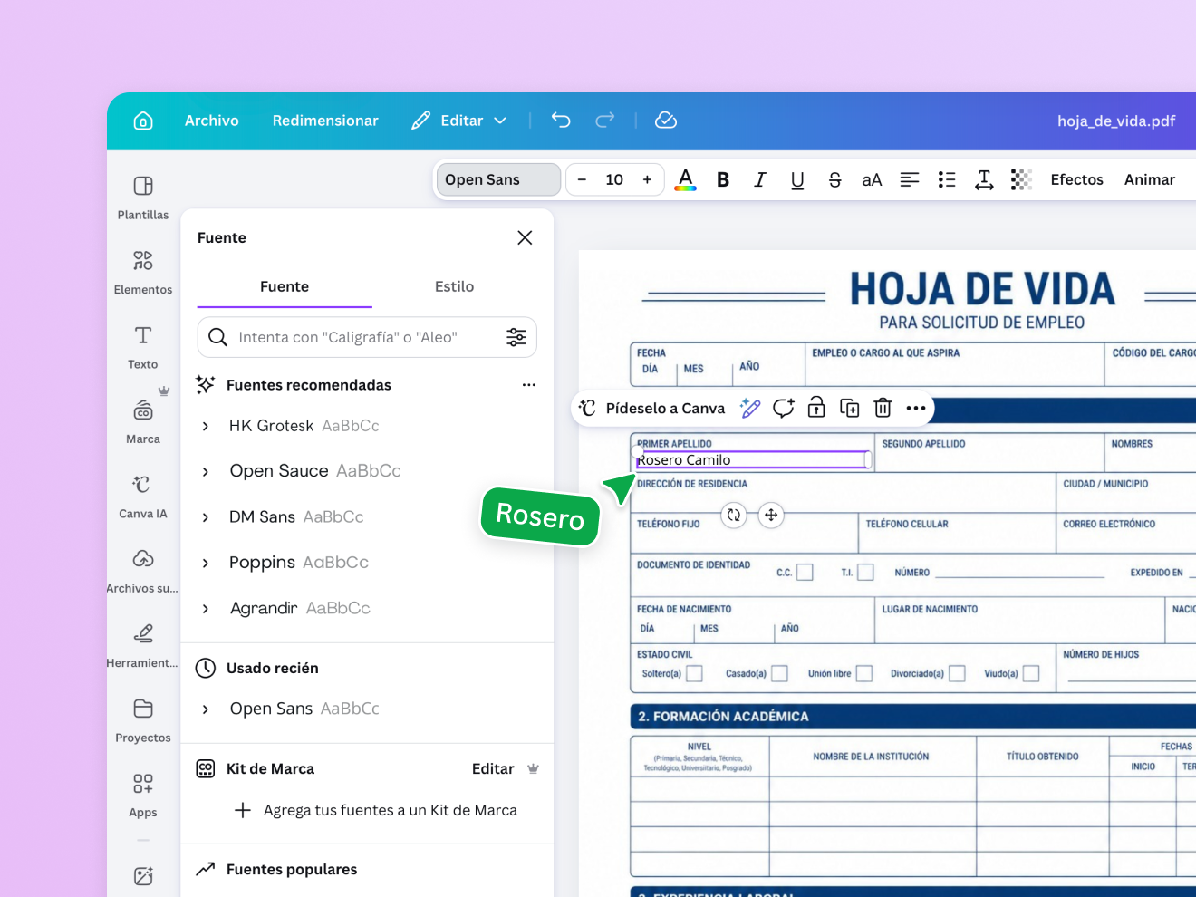Open Herramientas in the sidebar

(143, 646)
